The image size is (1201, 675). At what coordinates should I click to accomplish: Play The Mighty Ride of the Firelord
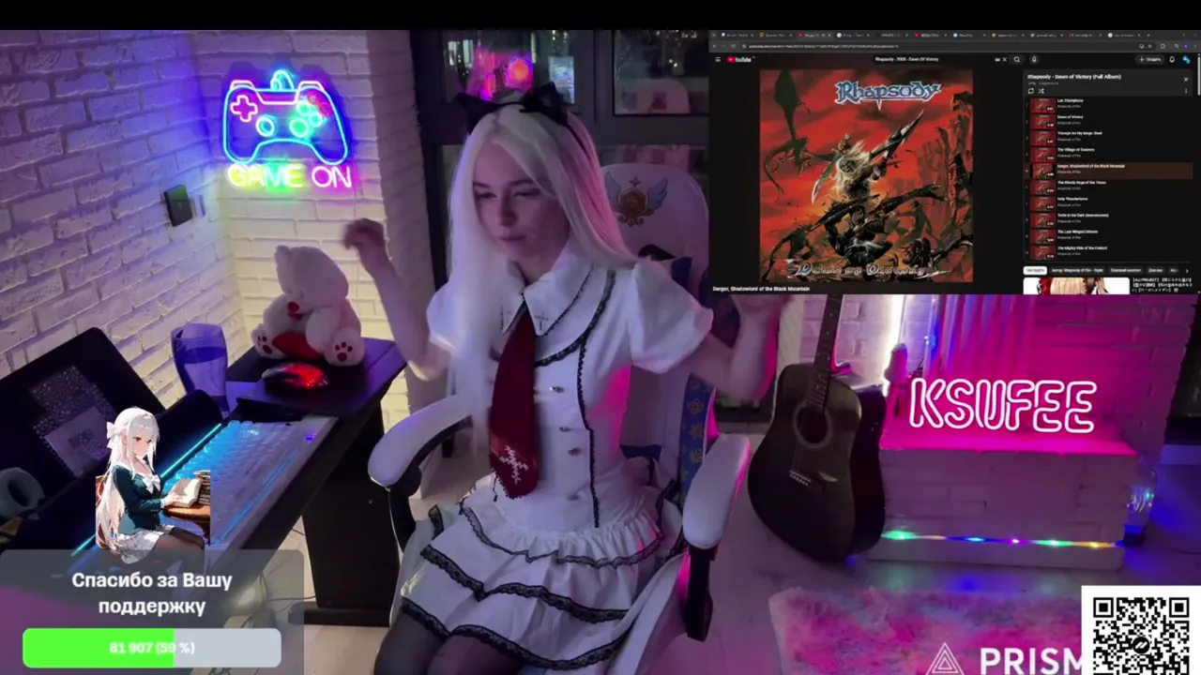(x=1108, y=252)
